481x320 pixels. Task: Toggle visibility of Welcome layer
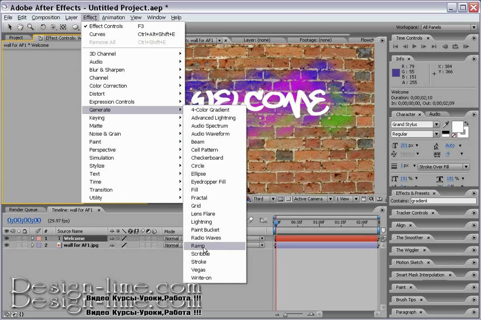tap(6, 238)
